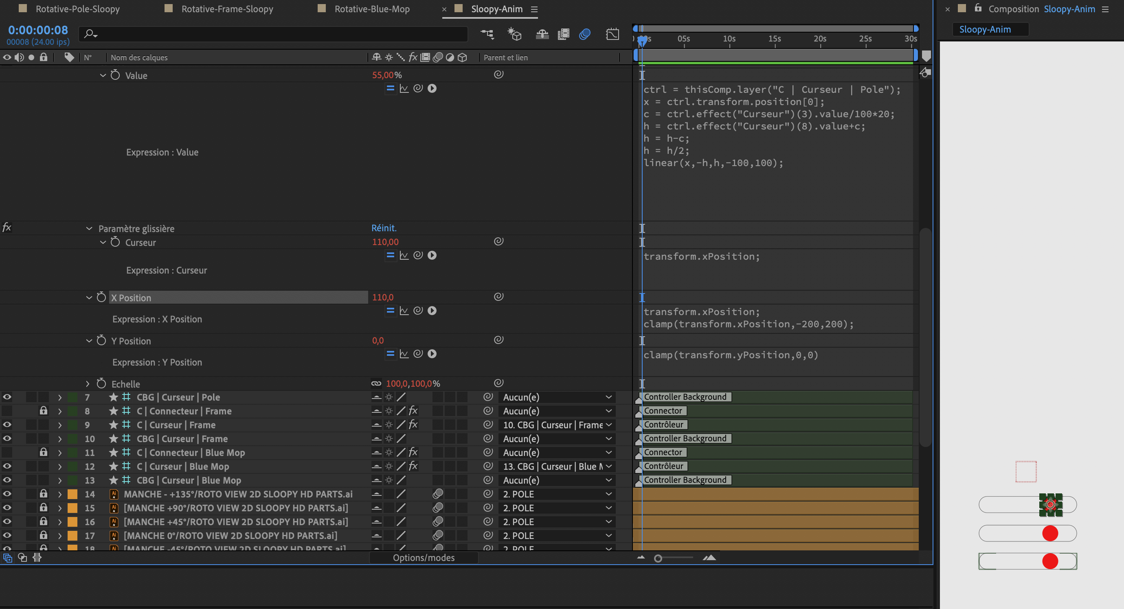Click the expression pick whip for Curseur
Screen dimensions: 1124x609
(418, 255)
